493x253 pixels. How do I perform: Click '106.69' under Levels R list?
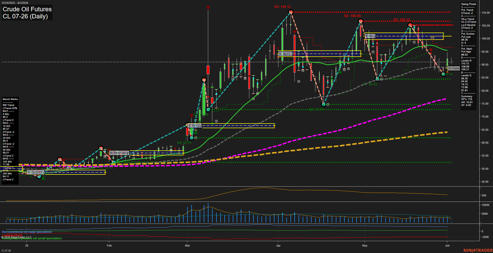tap(465, 67)
